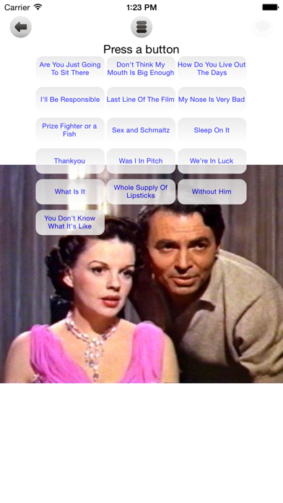Play the "What Is It" clip
283x503 pixels.
[x=70, y=192]
